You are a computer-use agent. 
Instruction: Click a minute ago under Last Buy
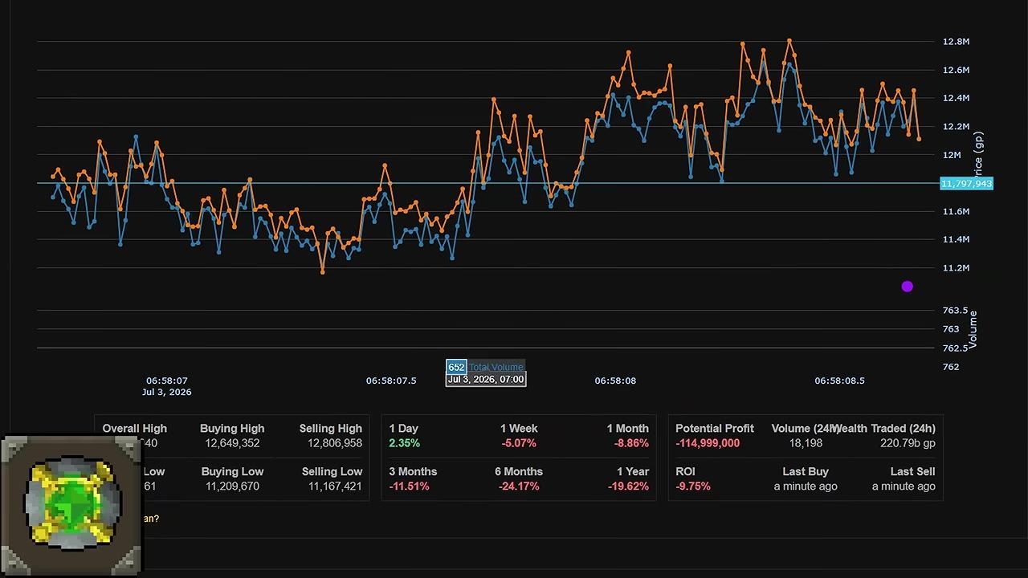point(806,486)
